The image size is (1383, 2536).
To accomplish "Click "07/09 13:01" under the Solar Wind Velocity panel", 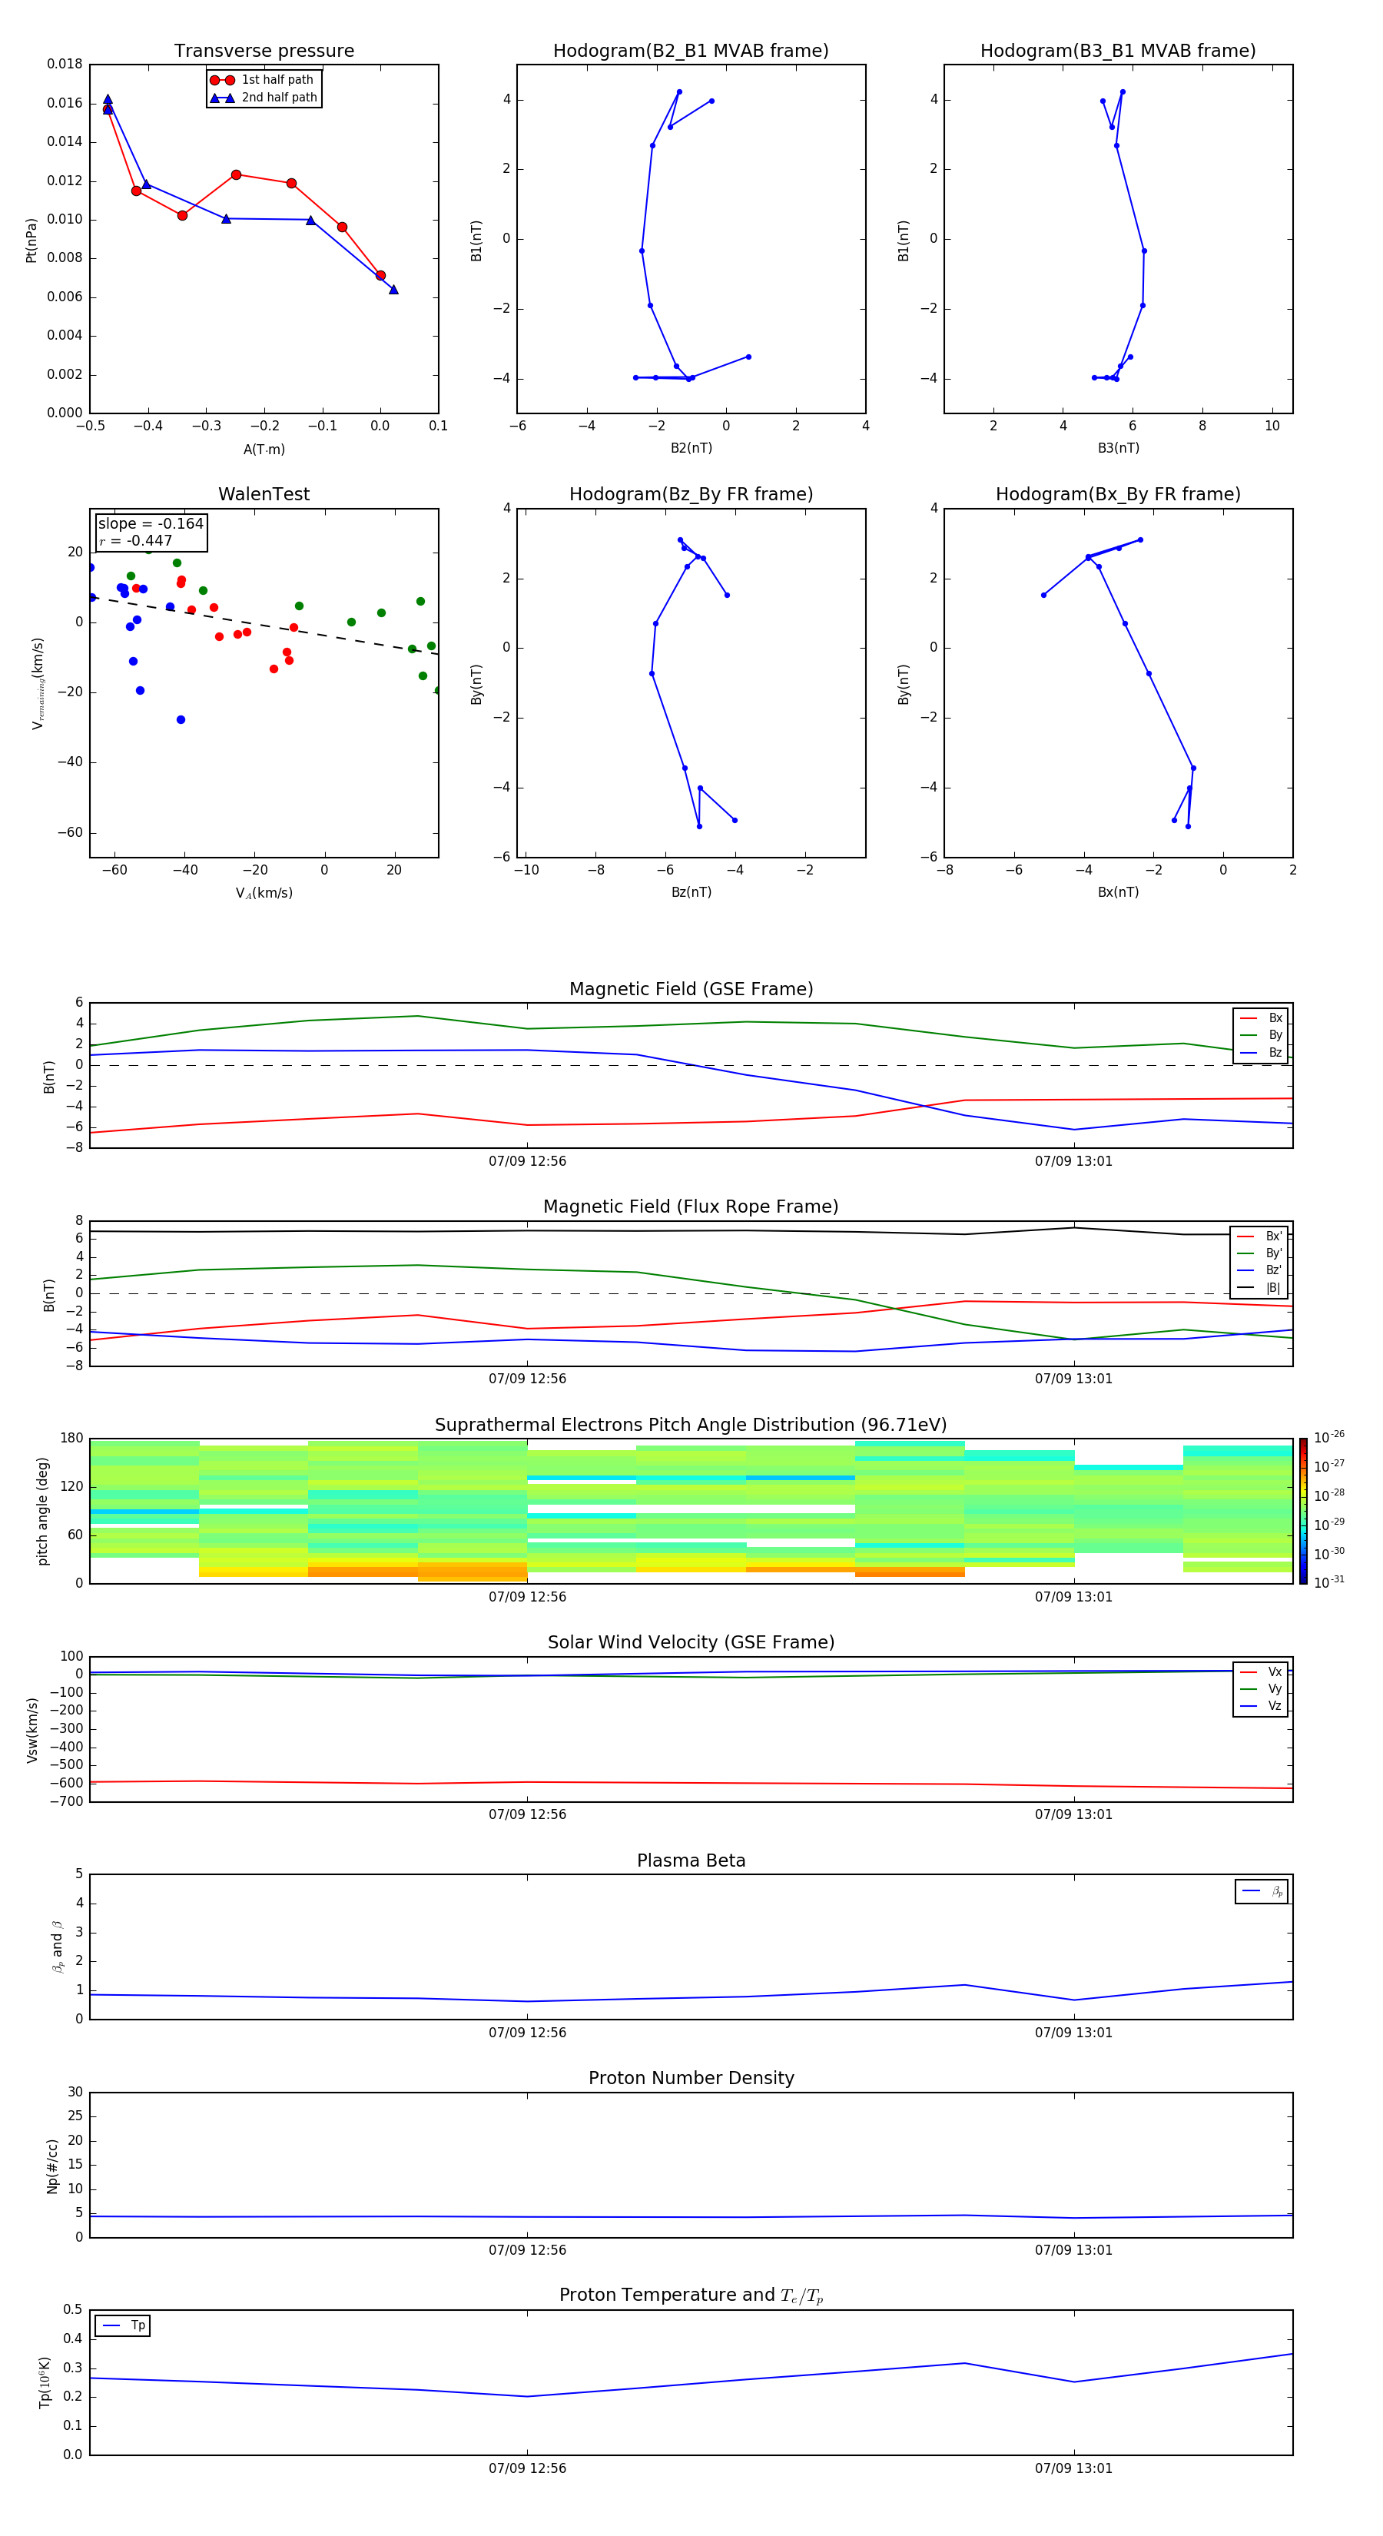I will pos(1073,1814).
